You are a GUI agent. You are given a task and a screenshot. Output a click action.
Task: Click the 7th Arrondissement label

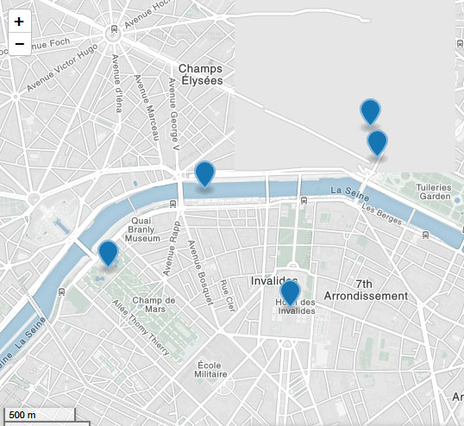(366, 290)
